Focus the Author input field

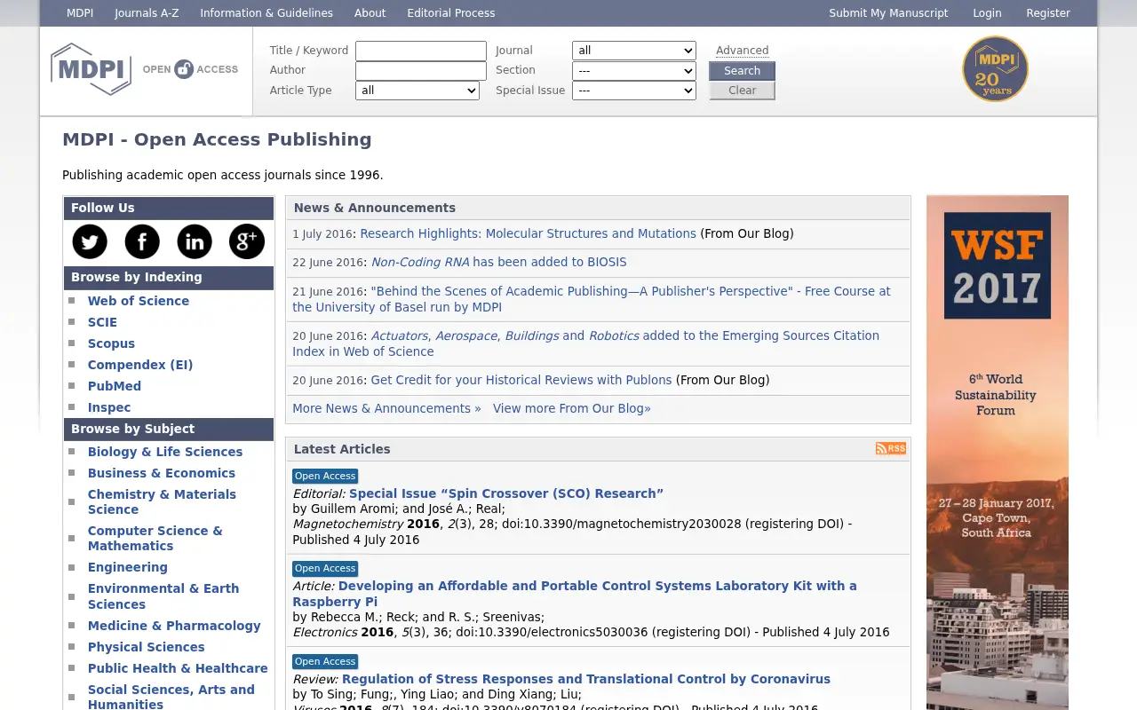click(x=421, y=70)
